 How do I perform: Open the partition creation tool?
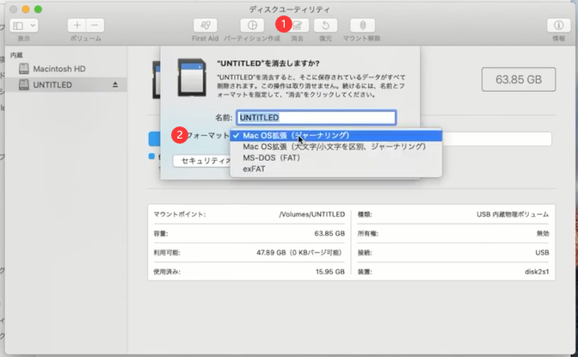click(x=253, y=26)
